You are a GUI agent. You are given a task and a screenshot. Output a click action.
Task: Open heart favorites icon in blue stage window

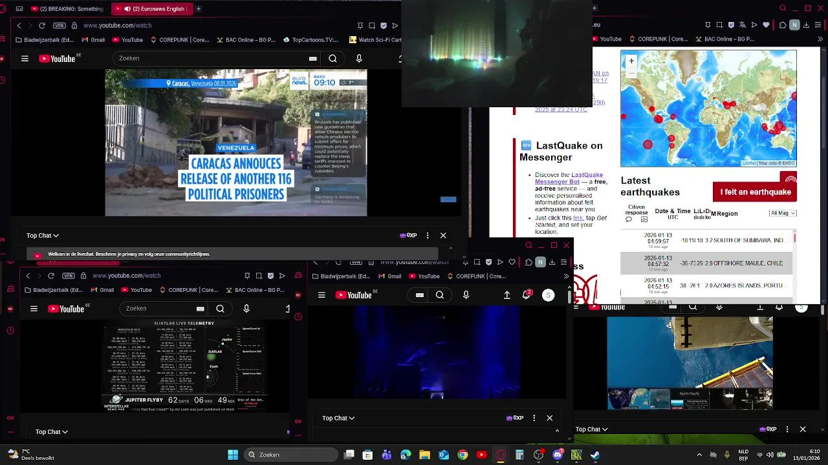pyautogui.click(x=512, y=262)
